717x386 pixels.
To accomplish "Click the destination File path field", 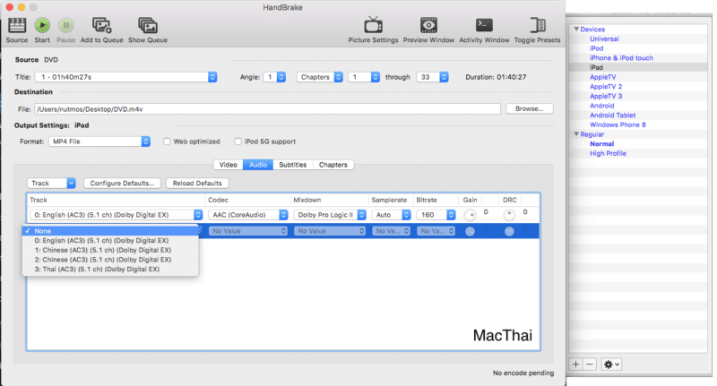I will tap(267, 109).
